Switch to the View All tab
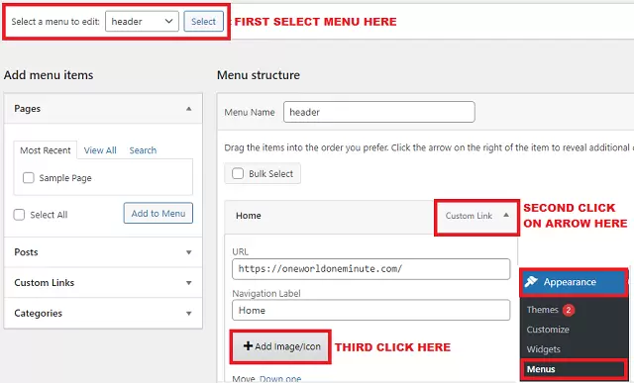Image resolution: width=634 pixels, height=383 pixels. point(100,150)
